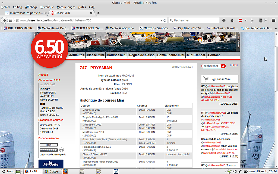
Task: Open the Contact navigation item
Action: coord(214,55)
